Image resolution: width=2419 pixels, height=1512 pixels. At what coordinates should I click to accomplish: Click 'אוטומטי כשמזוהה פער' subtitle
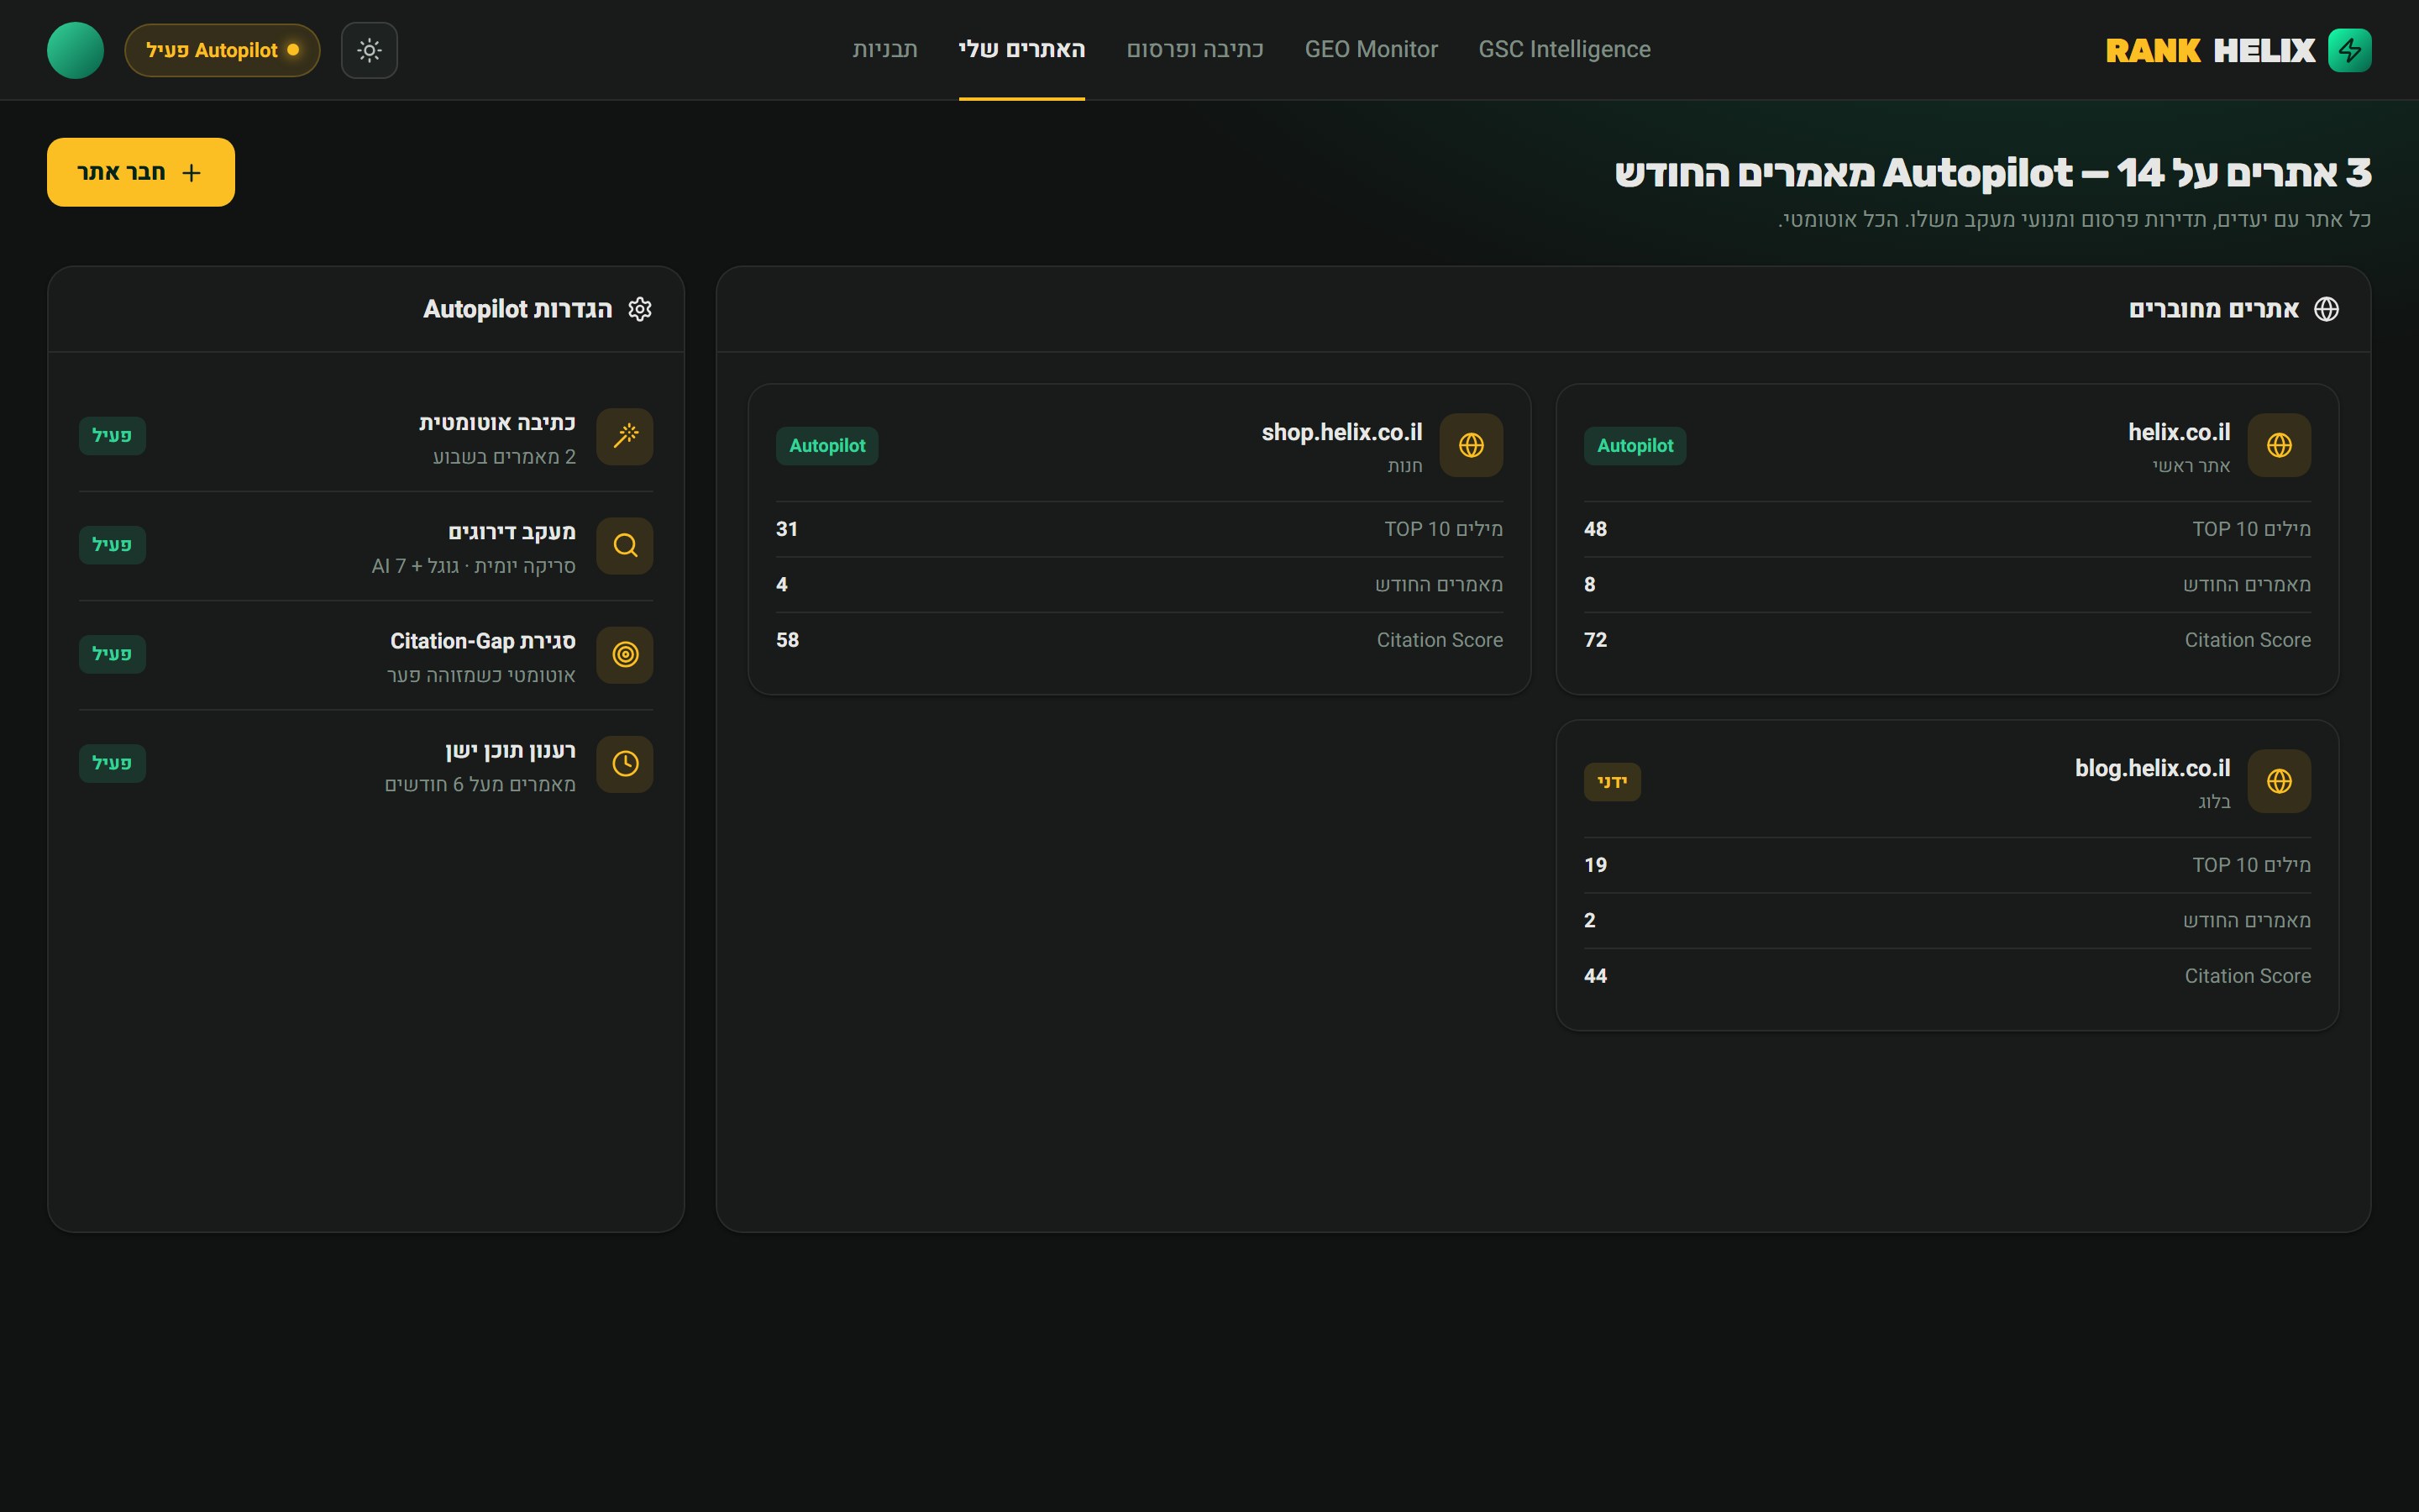pos(480,675)
